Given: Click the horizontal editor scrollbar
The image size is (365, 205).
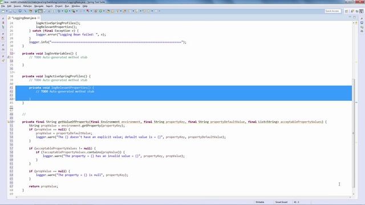Looking at the screenshot, I should (182, 198).
